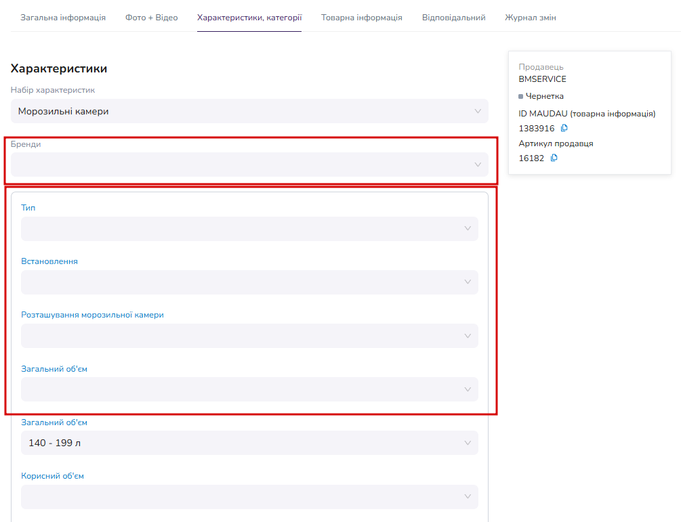681x522 pixels.
Task: Click the article value 16182
Action: click(532, 158)
